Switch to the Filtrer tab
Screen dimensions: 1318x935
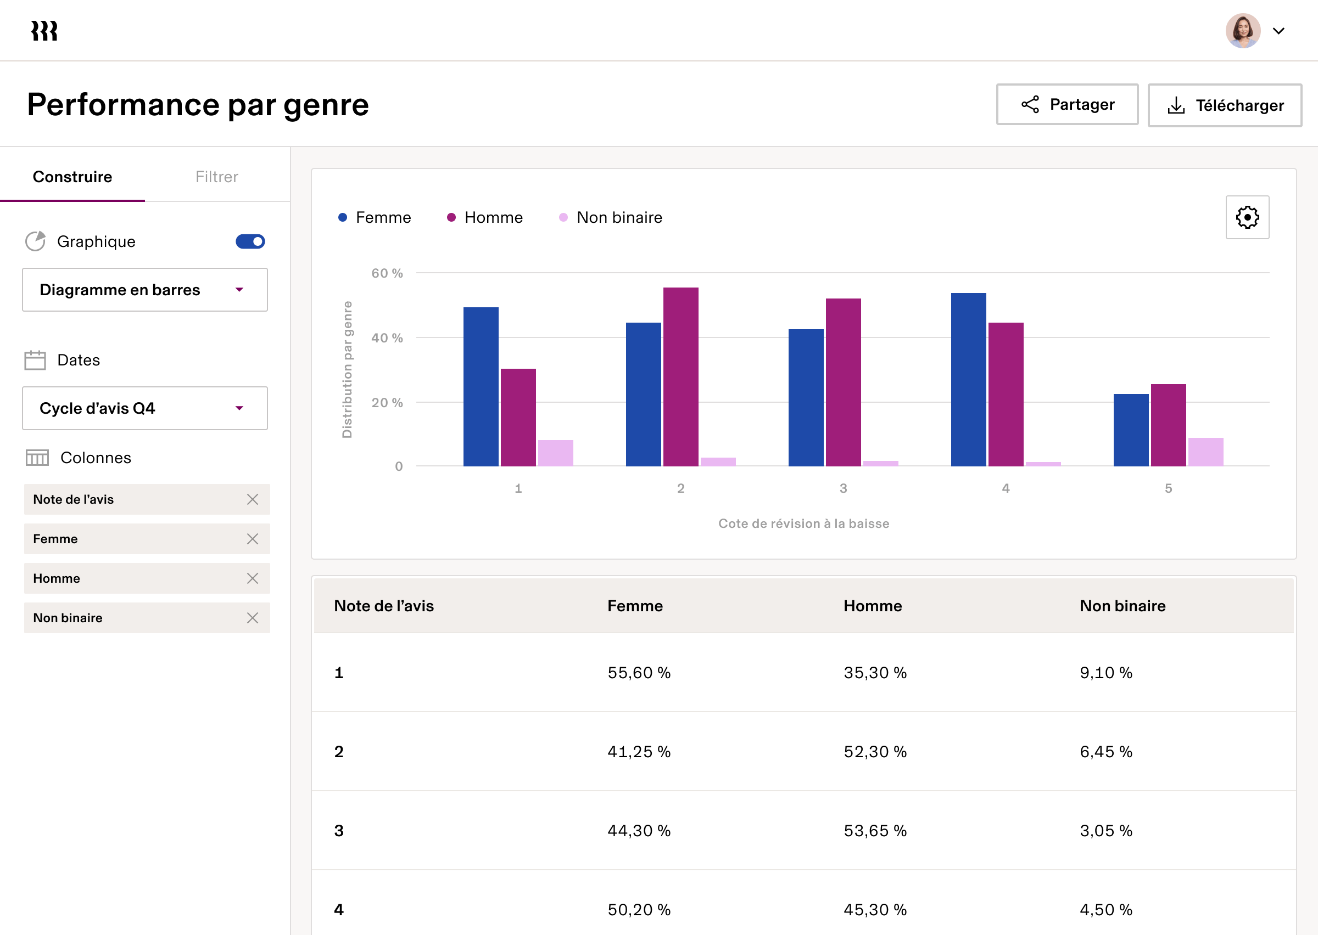(216, 177)
